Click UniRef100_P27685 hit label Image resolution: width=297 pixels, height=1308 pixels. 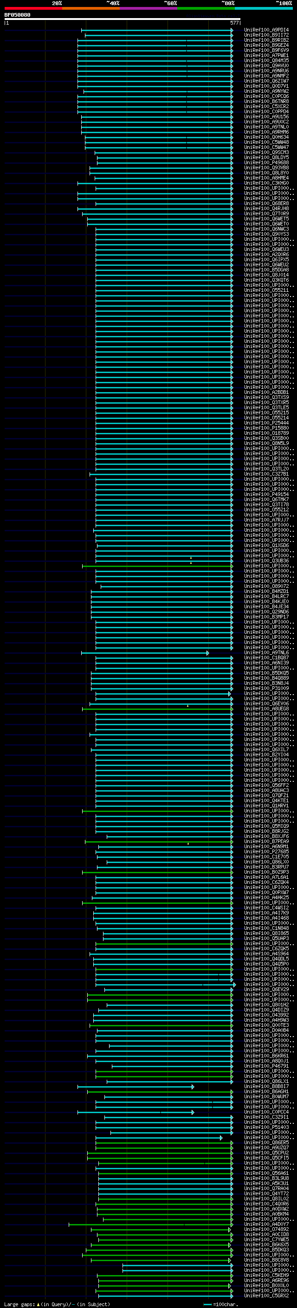point(266,851)
